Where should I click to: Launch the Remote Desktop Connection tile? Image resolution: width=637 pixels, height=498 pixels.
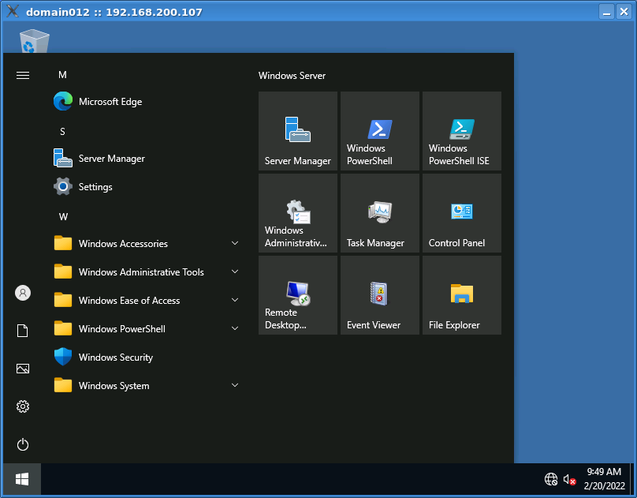(298, 295)
